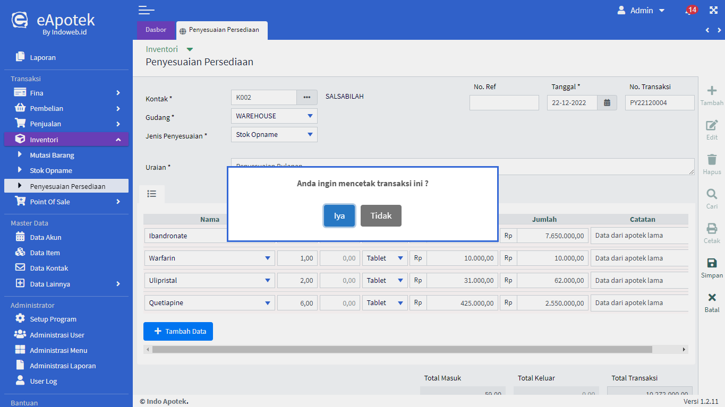Screen dimensions: 725x407
Task: Open the calendar picker for Tanggal
Action: pos(607,103)
